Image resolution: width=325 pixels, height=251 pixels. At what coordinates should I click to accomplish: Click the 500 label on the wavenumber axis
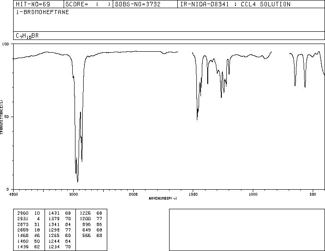point(313,194)
